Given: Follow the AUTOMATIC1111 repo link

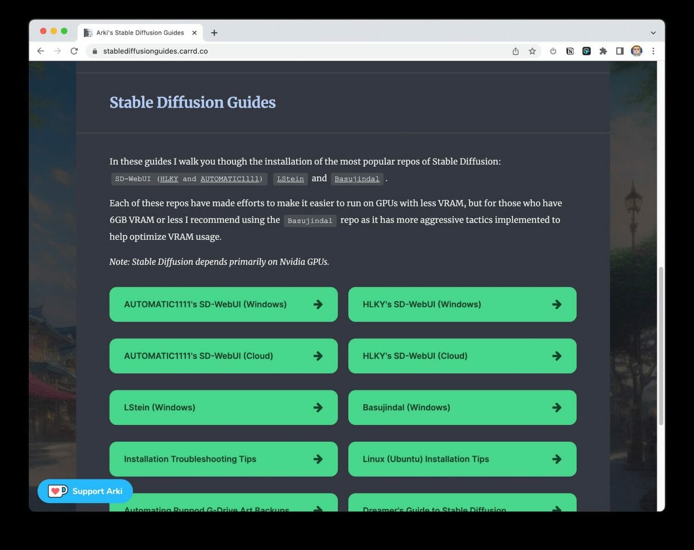Looking at the screenshot, I should [230, 179].
